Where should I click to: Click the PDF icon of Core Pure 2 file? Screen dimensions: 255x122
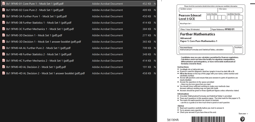pyautogui.click(x=4, y=10)
